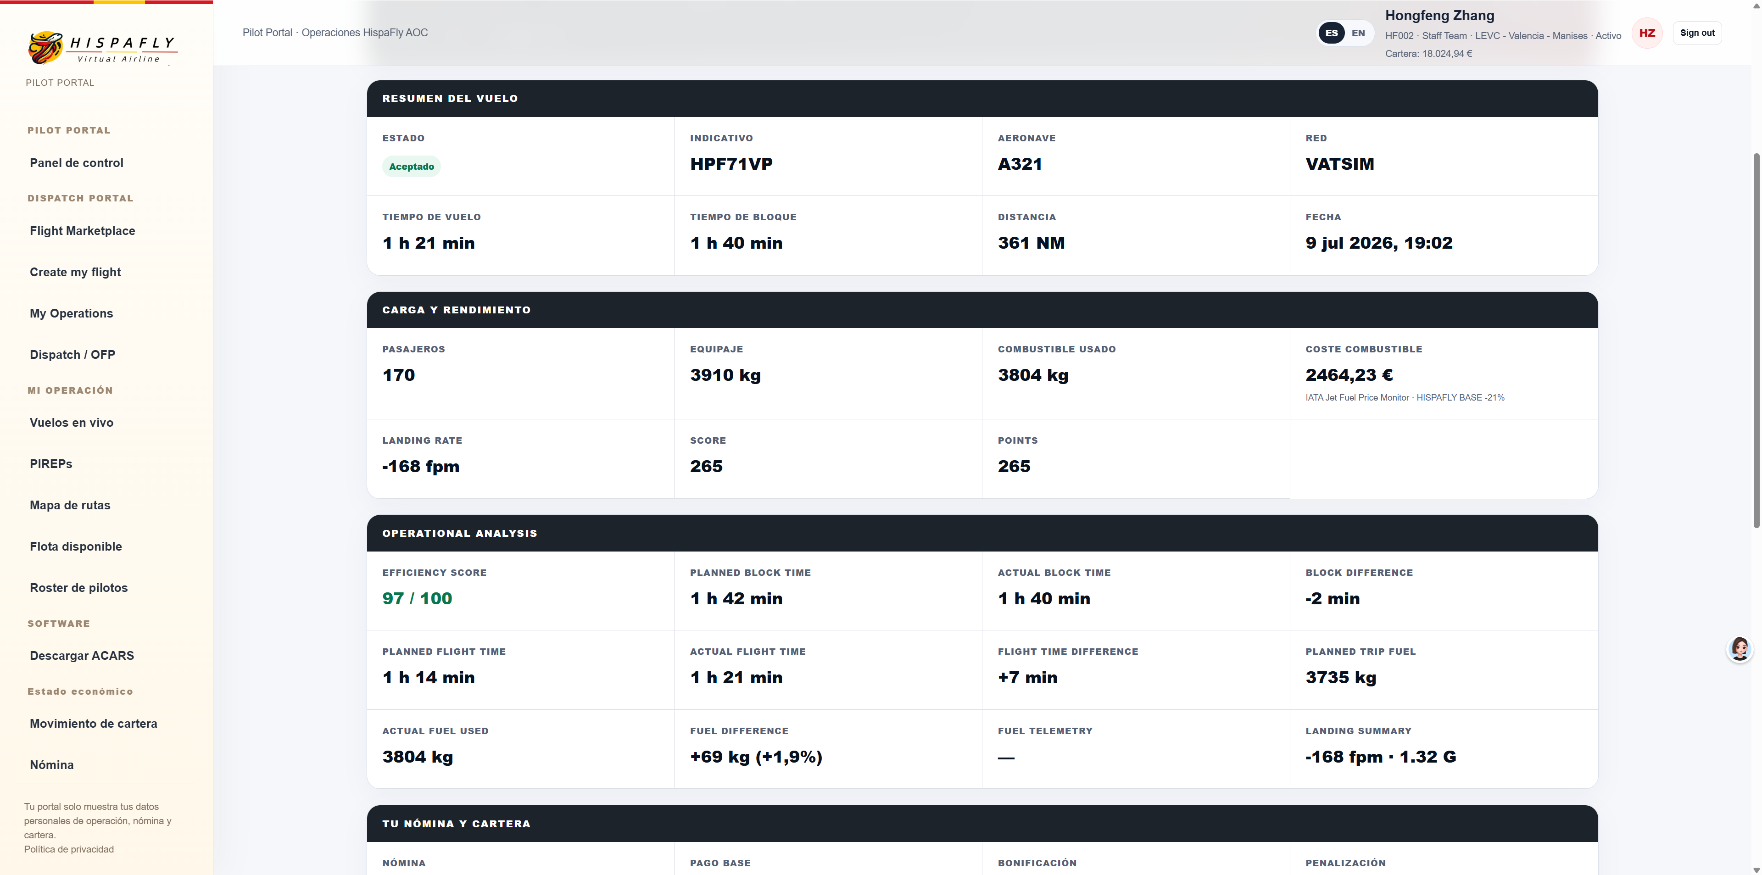Switch language to EN

[1358, 33]
